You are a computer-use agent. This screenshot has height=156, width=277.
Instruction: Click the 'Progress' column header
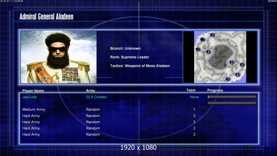click(x=215, y=90)
